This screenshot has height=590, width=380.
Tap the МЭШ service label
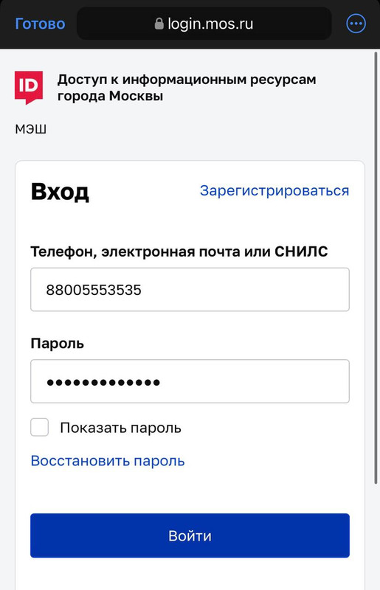[x=31, y=129]
